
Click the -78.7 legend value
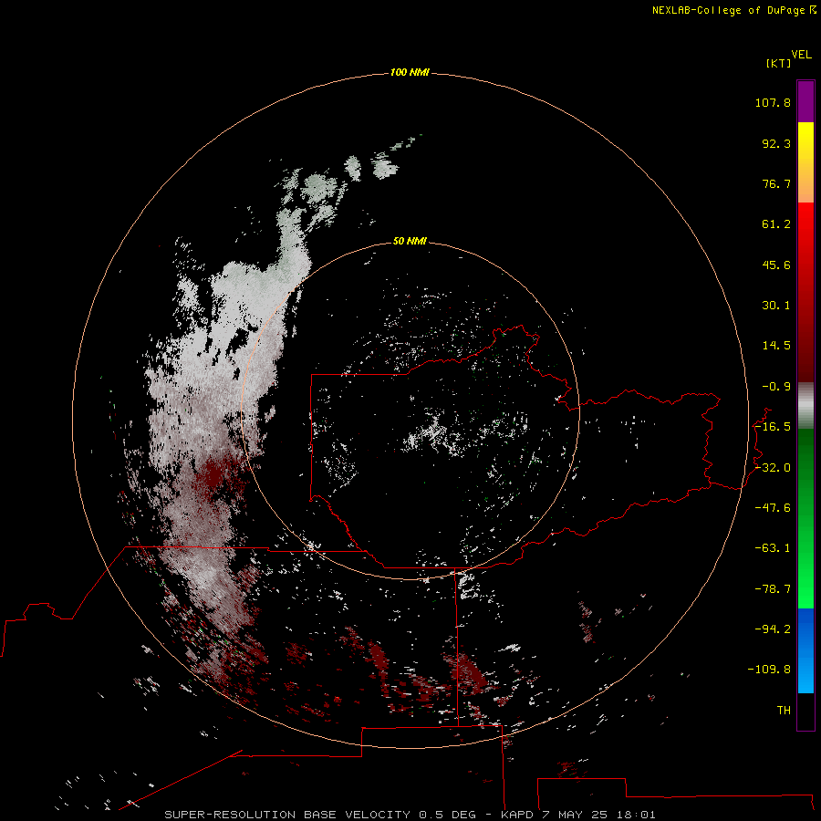pyautogui.click(x=773, y=589)
